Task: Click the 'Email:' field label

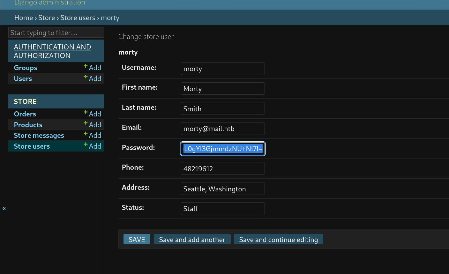Action: (x=132, y=127)
